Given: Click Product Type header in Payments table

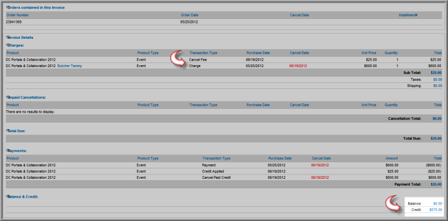Looking at the screenshot, I should coord(148,158).
